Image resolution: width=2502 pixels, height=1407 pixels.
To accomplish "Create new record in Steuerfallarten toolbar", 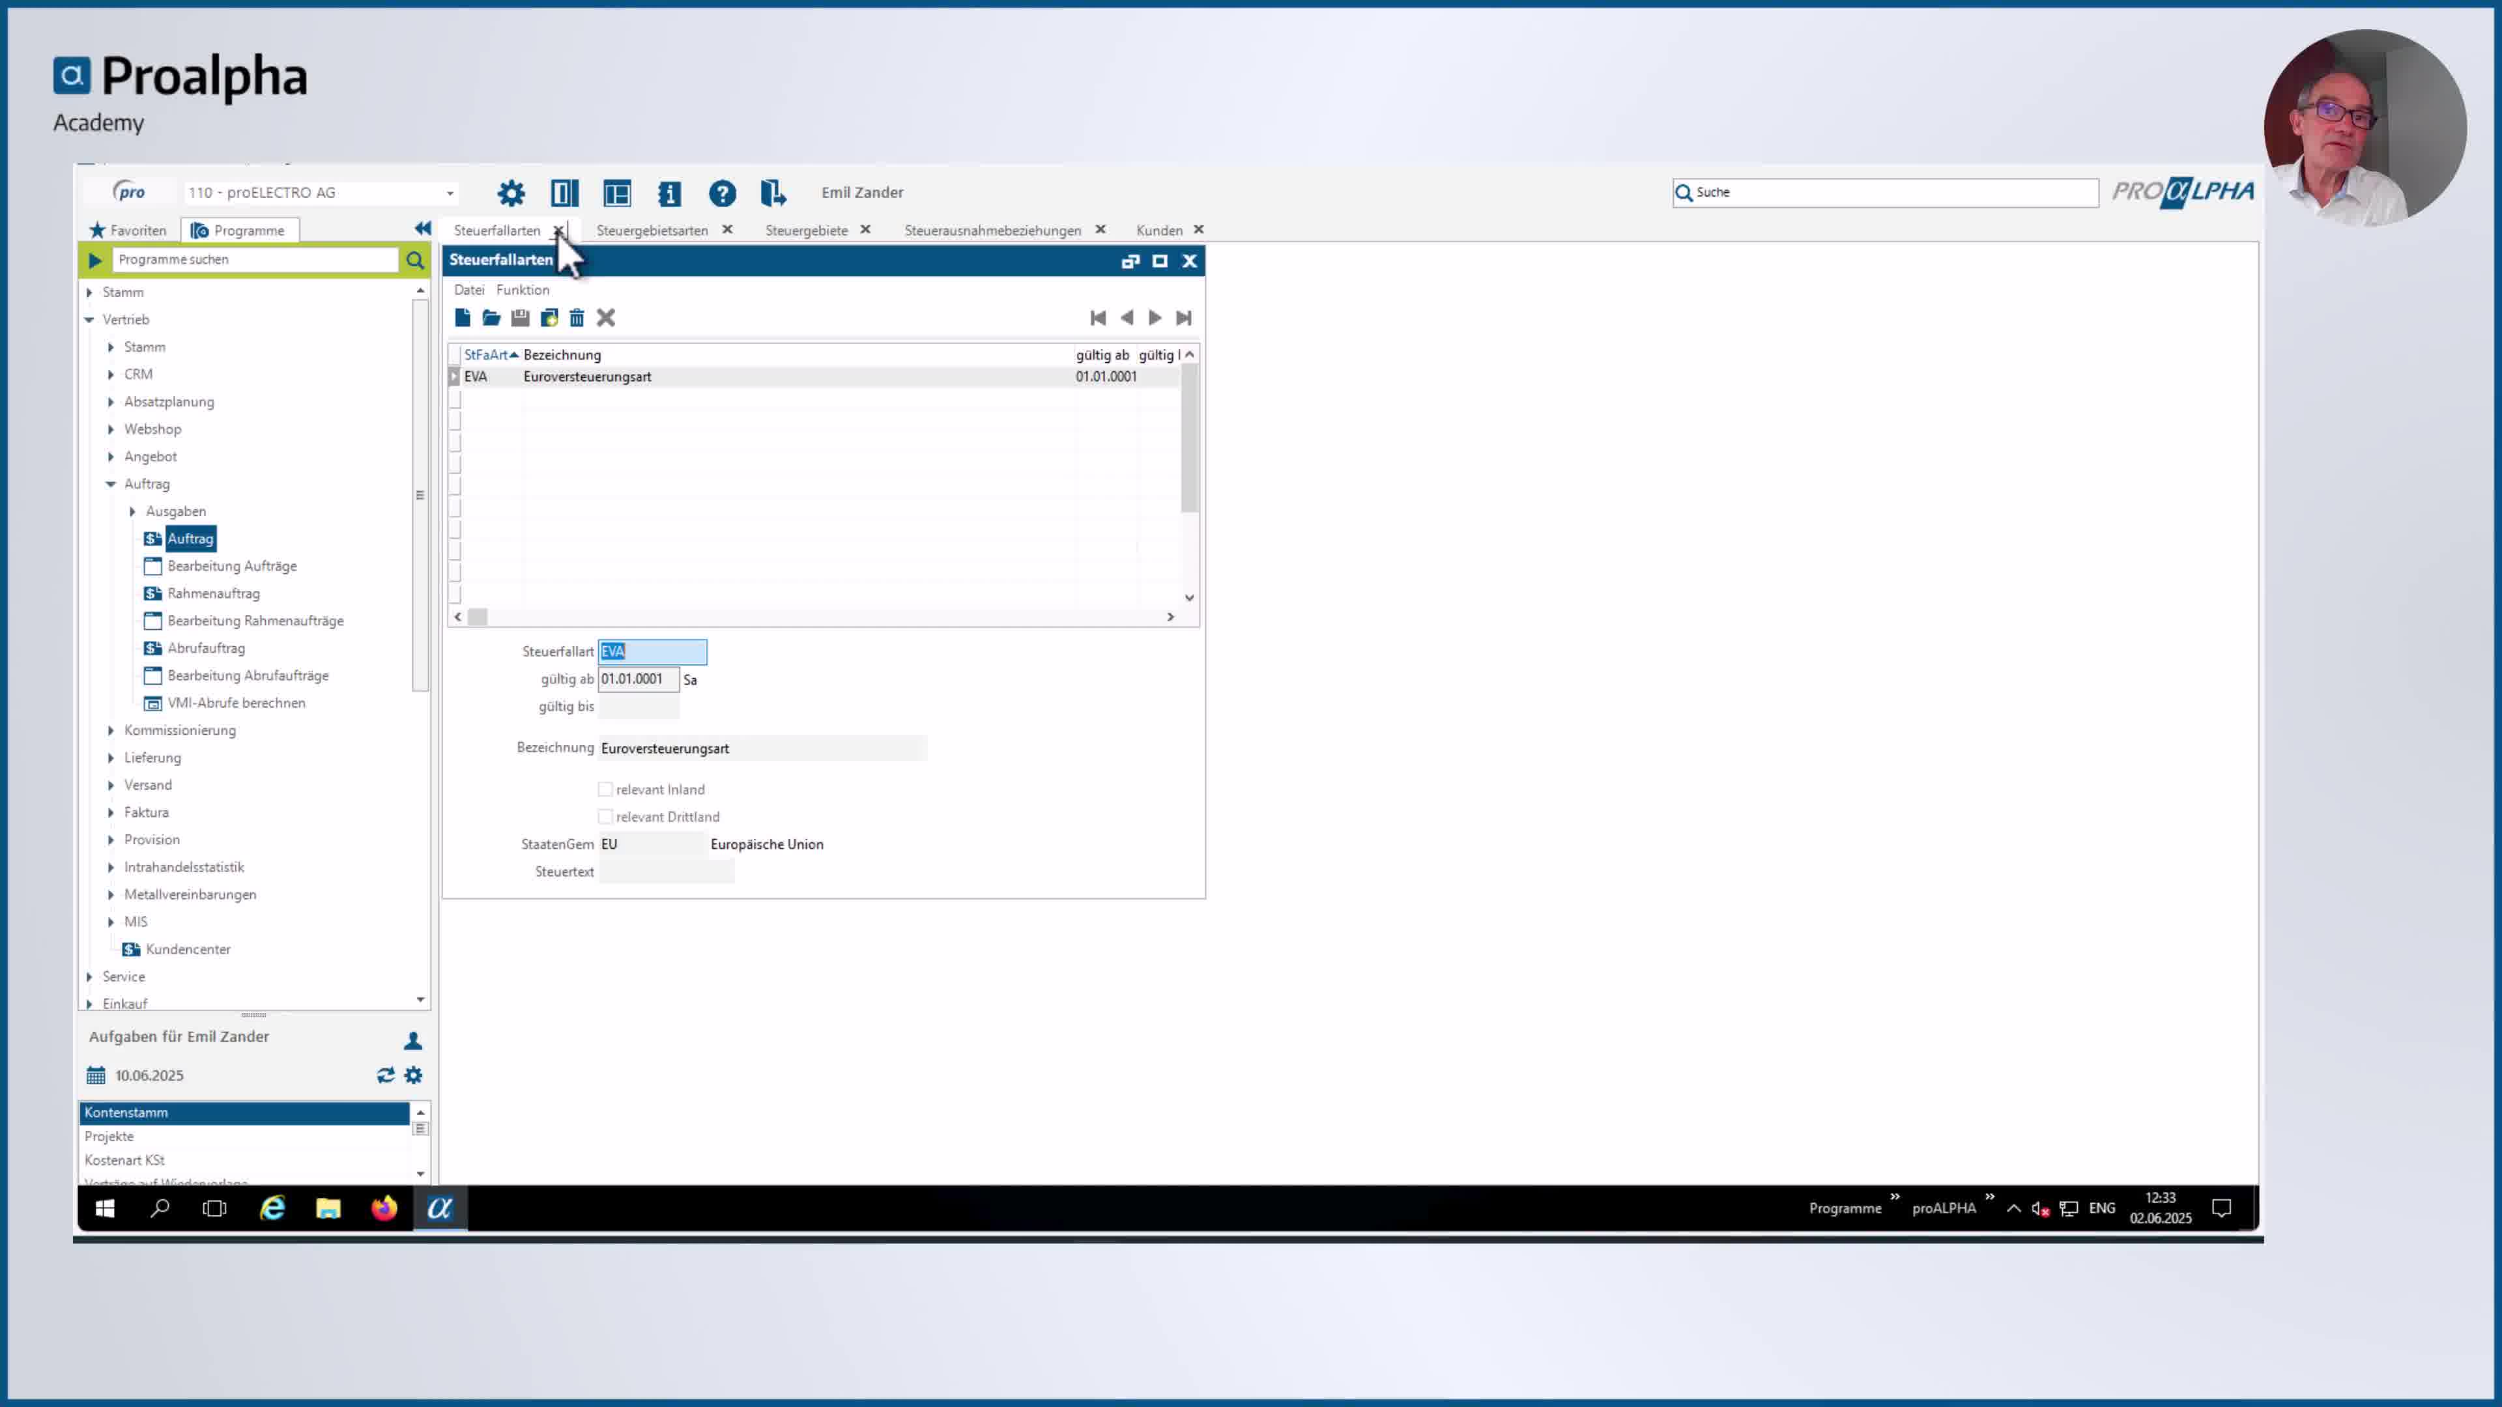I will pos(463,317).
